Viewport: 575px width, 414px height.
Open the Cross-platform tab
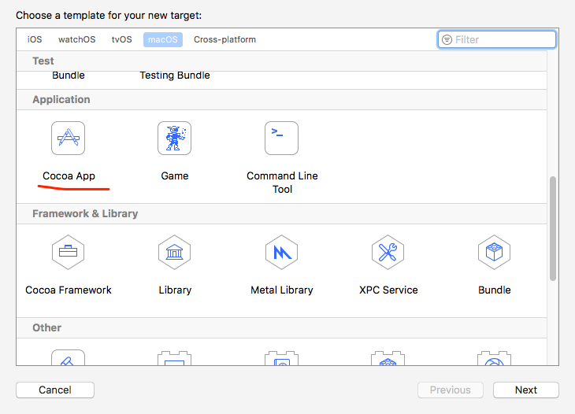(224, 39)
